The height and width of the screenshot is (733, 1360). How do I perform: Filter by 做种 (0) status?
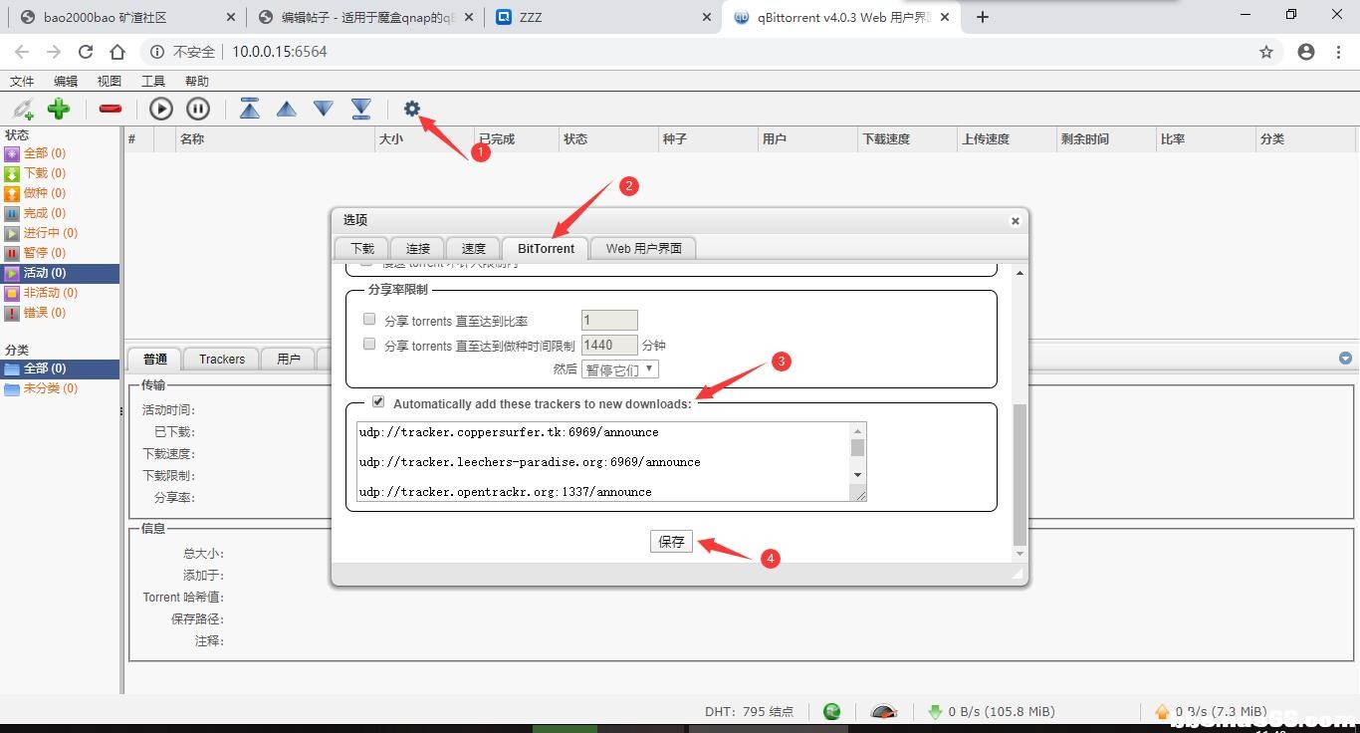tap(60, 193)
